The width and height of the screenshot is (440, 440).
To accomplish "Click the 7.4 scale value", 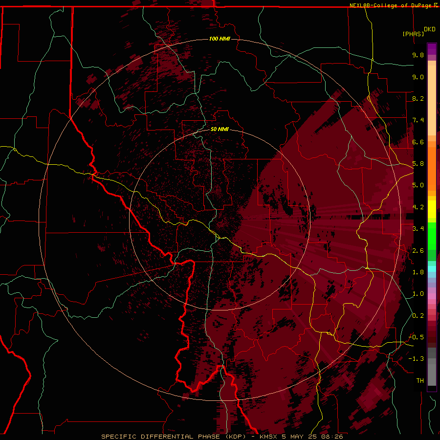I will [418, 120].
